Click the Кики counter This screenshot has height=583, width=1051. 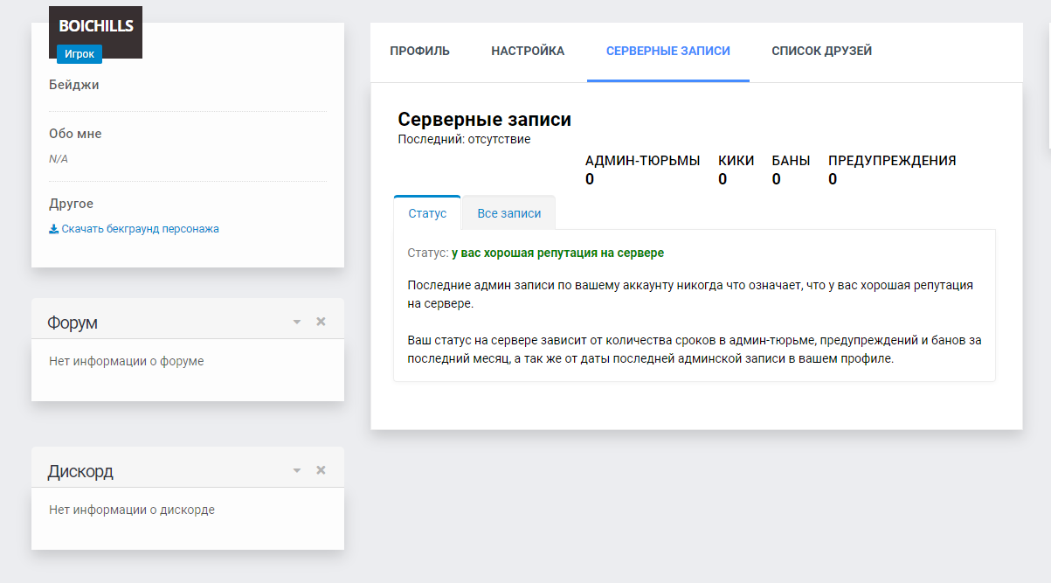click(x=736, y=170)
